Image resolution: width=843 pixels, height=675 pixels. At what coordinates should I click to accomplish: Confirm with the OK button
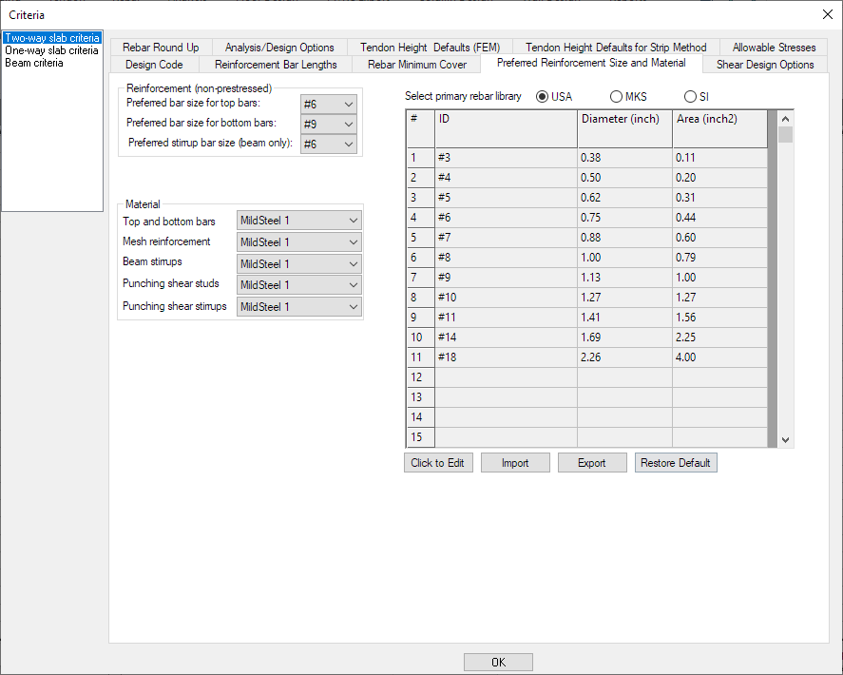coord(498,662)
